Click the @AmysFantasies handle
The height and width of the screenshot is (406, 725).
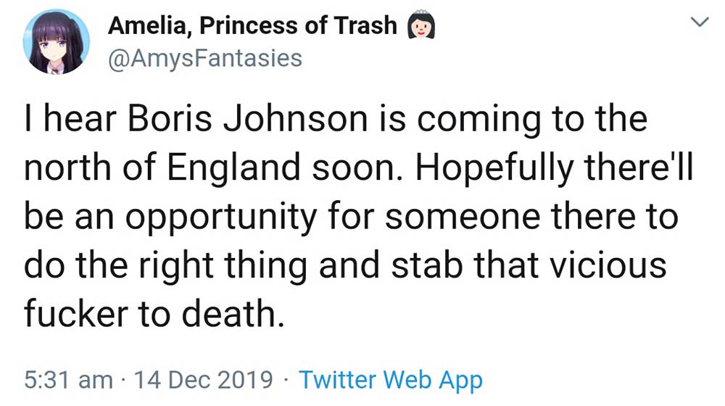click(204, 57)
